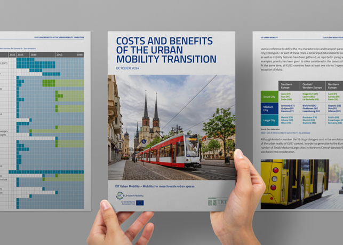Click the tagline 'Mobility for more liveable urban spaces'
The width and height of the screenshot is (343, 245).
(x=169, y=186)
